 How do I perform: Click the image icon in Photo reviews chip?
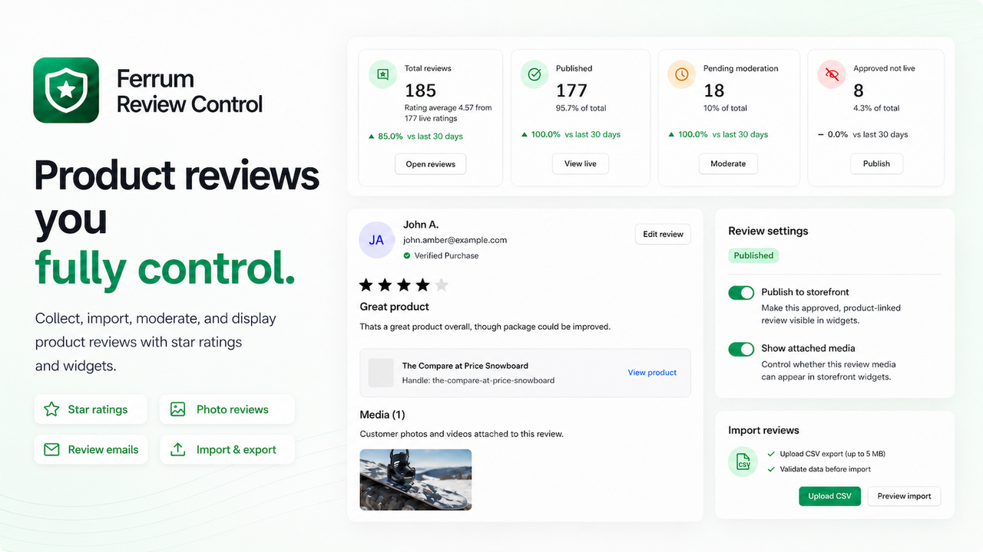coord(178,409)
